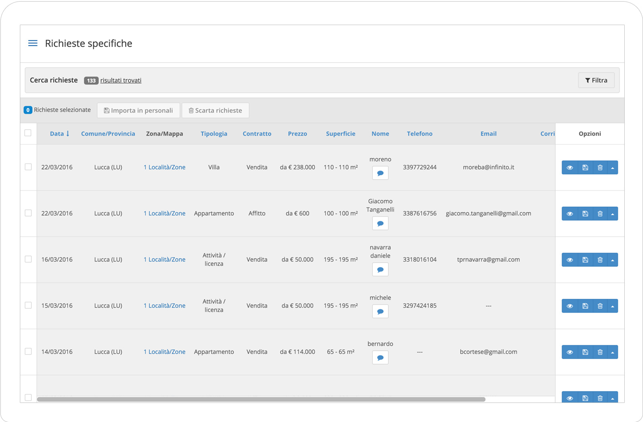Open options caret for michele row
This screenshot has width=643, height=422.
[x=612, y=306]
